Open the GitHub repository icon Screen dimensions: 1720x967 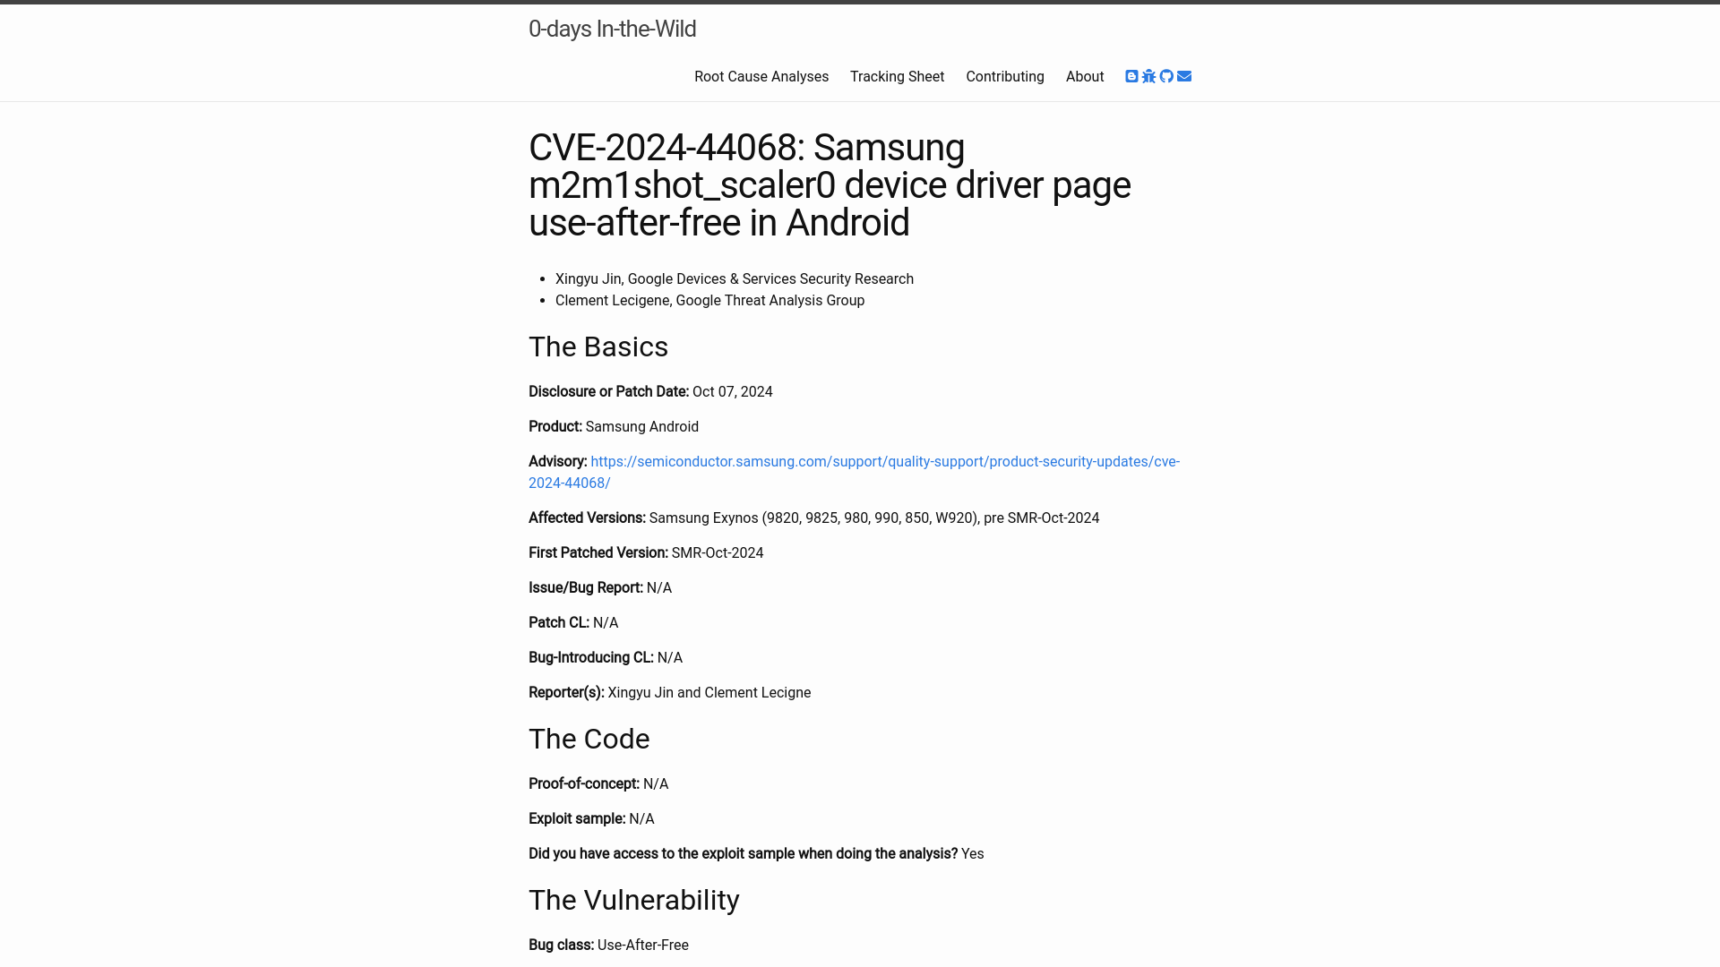pos(1166,75)
